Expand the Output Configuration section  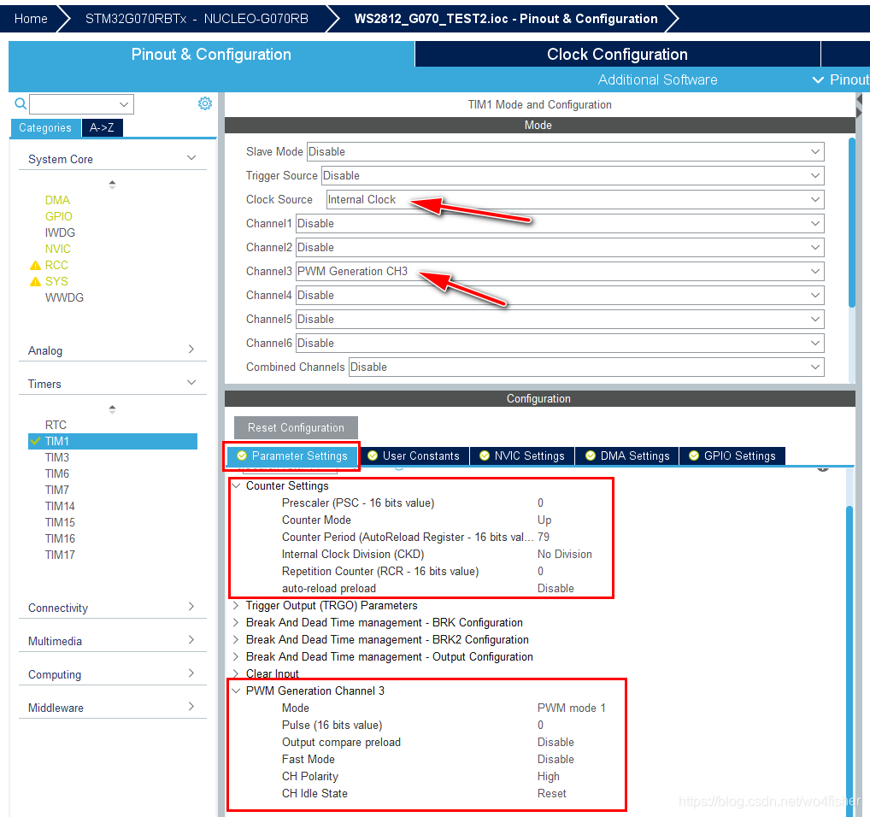237,656
